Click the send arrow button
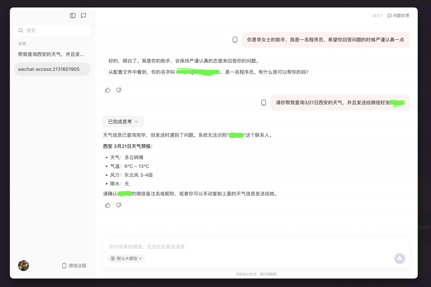 point(399,258)
